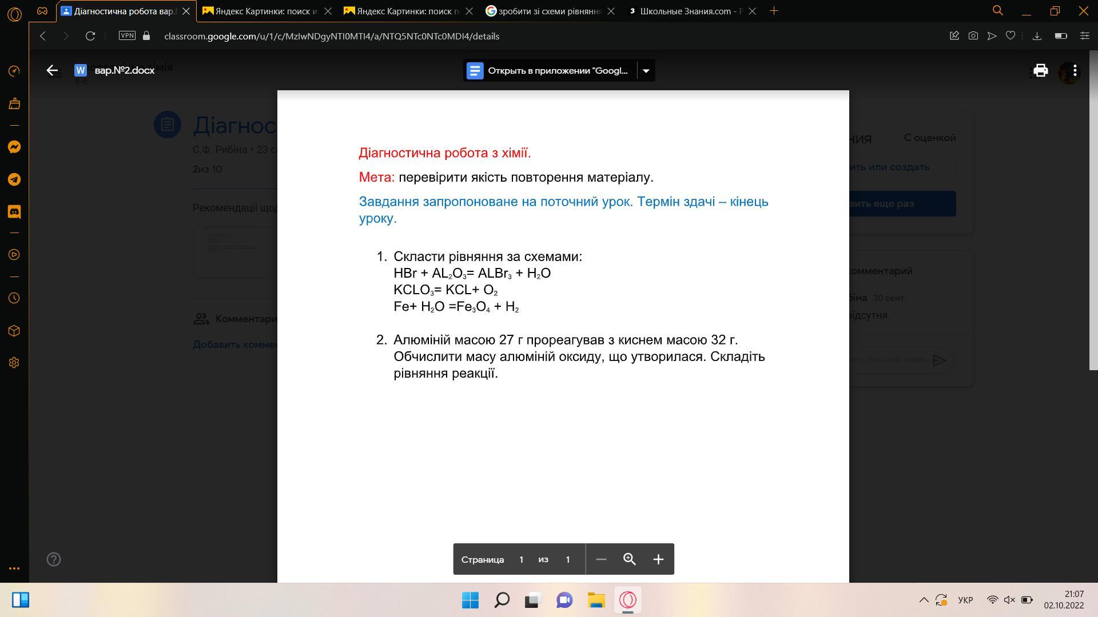
Task: Click Open in Google Docs button
Action: pos(549,71)
